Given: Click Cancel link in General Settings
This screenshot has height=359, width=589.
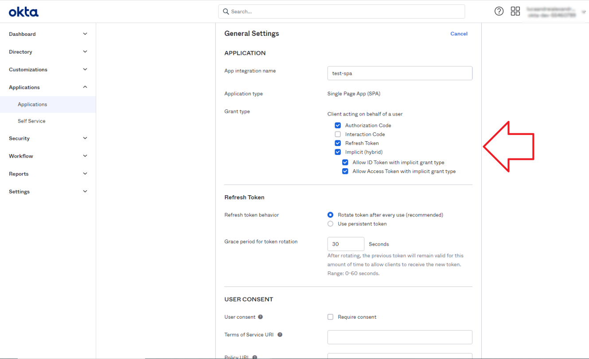Looking at the screenshot, I should 459,34.
